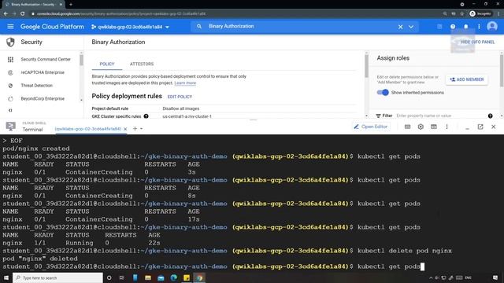This screenshot has width=504, height=283.
Task: Click the search magnifier icon
Action: click(x=199, y=26)
